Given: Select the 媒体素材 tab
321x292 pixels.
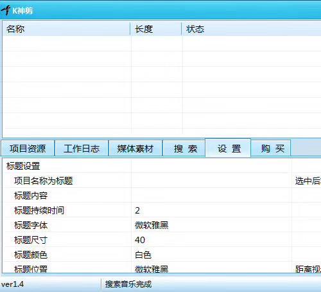Looking at the screenshot, I should point(135,149).
